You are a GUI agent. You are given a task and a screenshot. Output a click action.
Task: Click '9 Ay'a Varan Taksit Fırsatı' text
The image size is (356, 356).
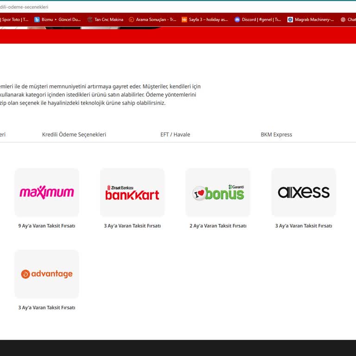(x=47, y=226)
